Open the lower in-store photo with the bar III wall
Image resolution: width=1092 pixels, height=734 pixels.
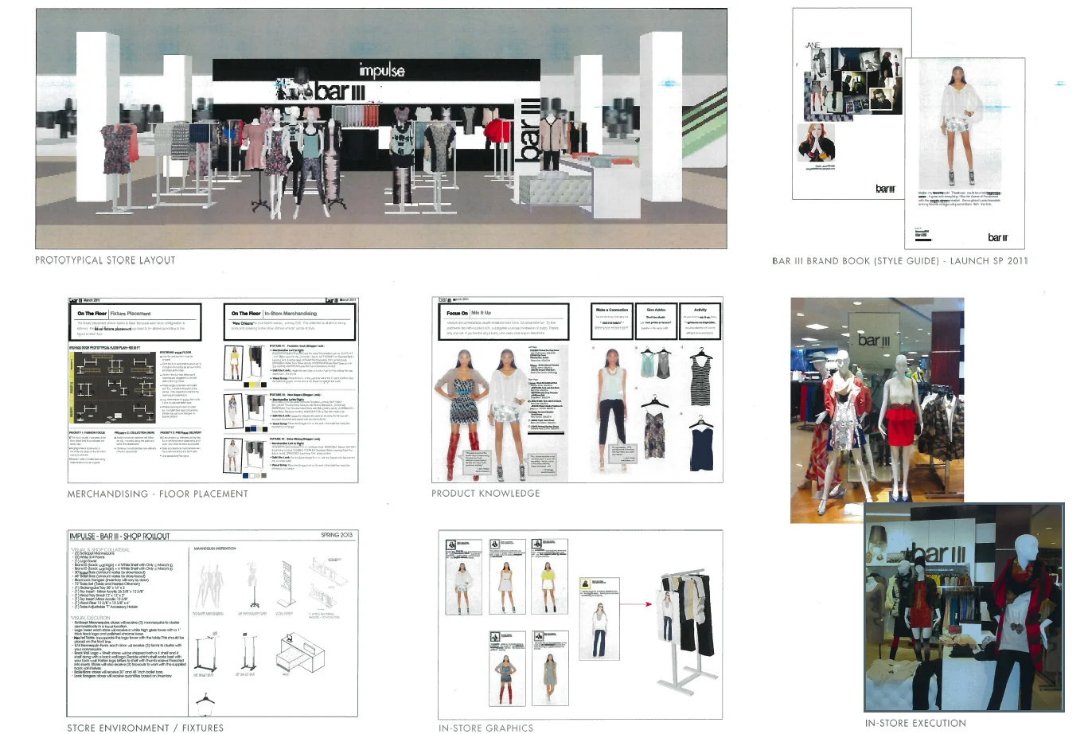point(964,607)
